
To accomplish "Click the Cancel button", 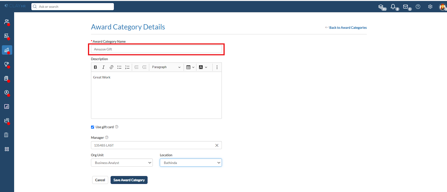I will [100, 180].
